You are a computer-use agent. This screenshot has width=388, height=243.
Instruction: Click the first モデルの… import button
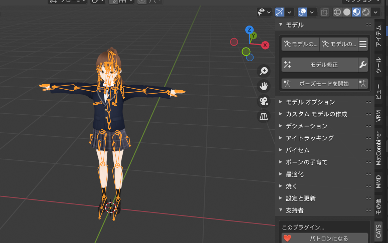click(301, 44)
